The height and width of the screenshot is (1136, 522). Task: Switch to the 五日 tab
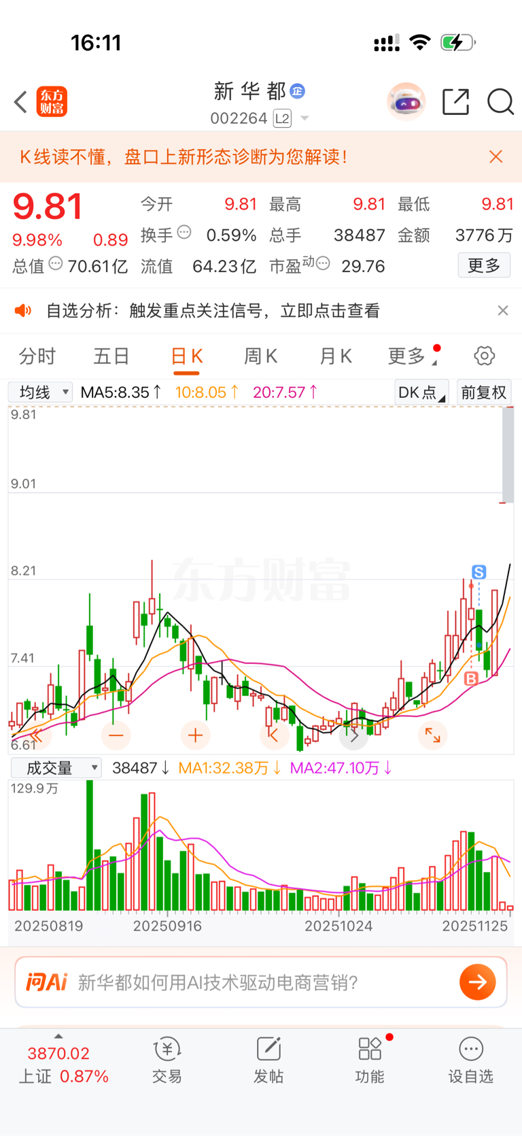point(111,356)
